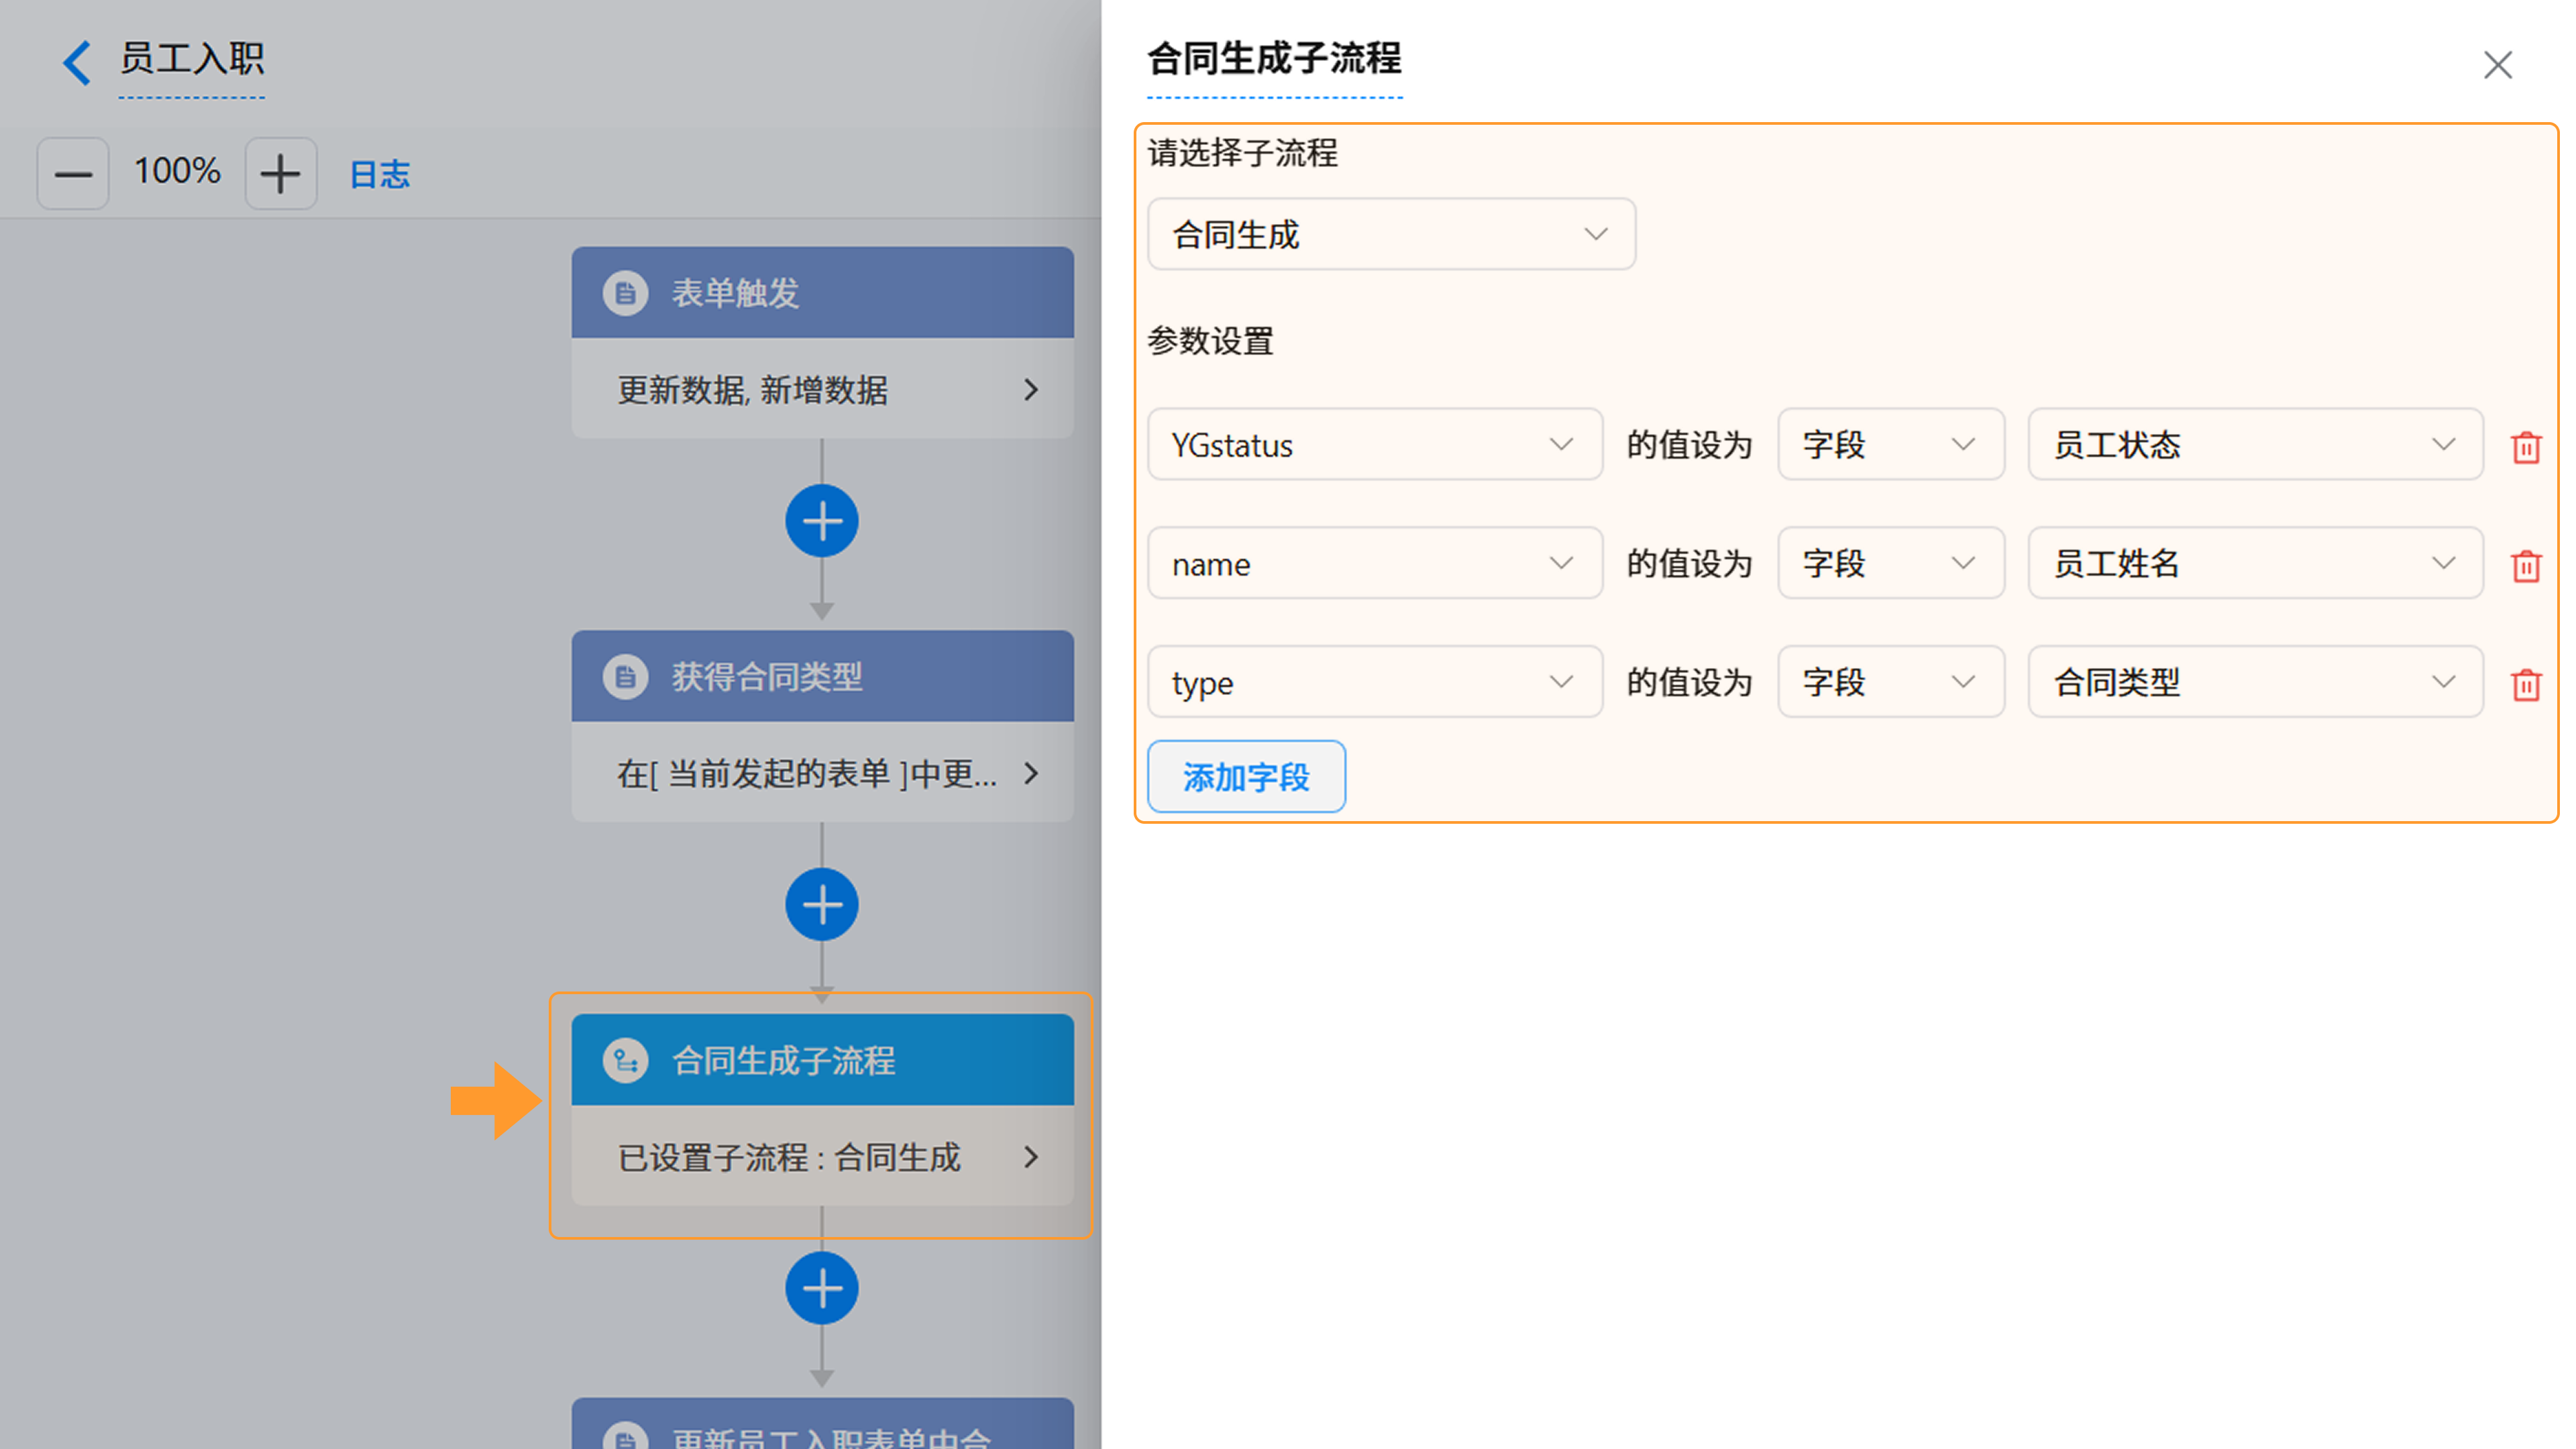Close the 合同生成子流程 panel
Image resolution: width=2576 pixels, height=1449 pixels.
[x=2497, y=65]
